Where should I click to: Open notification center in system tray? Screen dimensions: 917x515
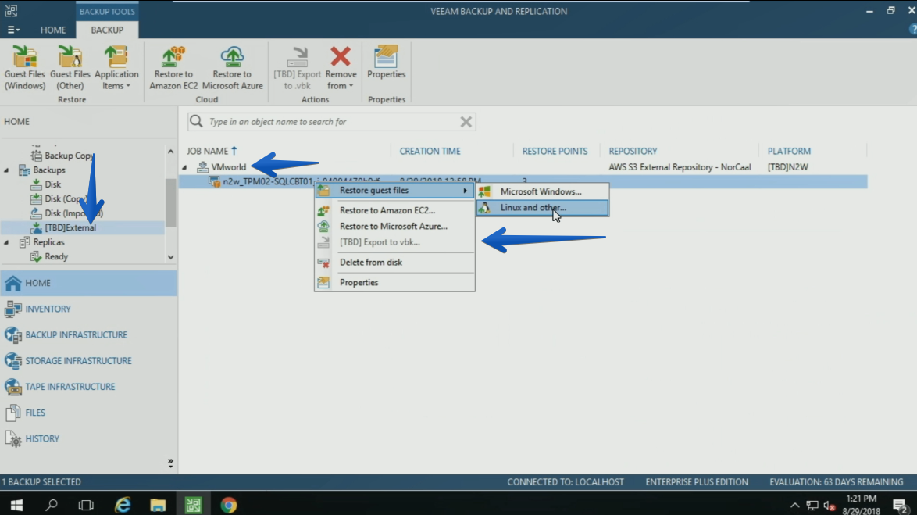(x=900, y=505)
